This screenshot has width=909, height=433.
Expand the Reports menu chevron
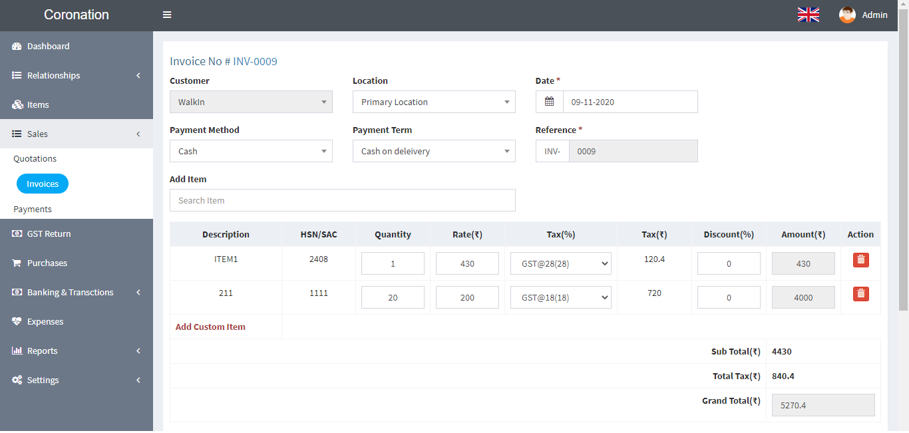point(138,351)
